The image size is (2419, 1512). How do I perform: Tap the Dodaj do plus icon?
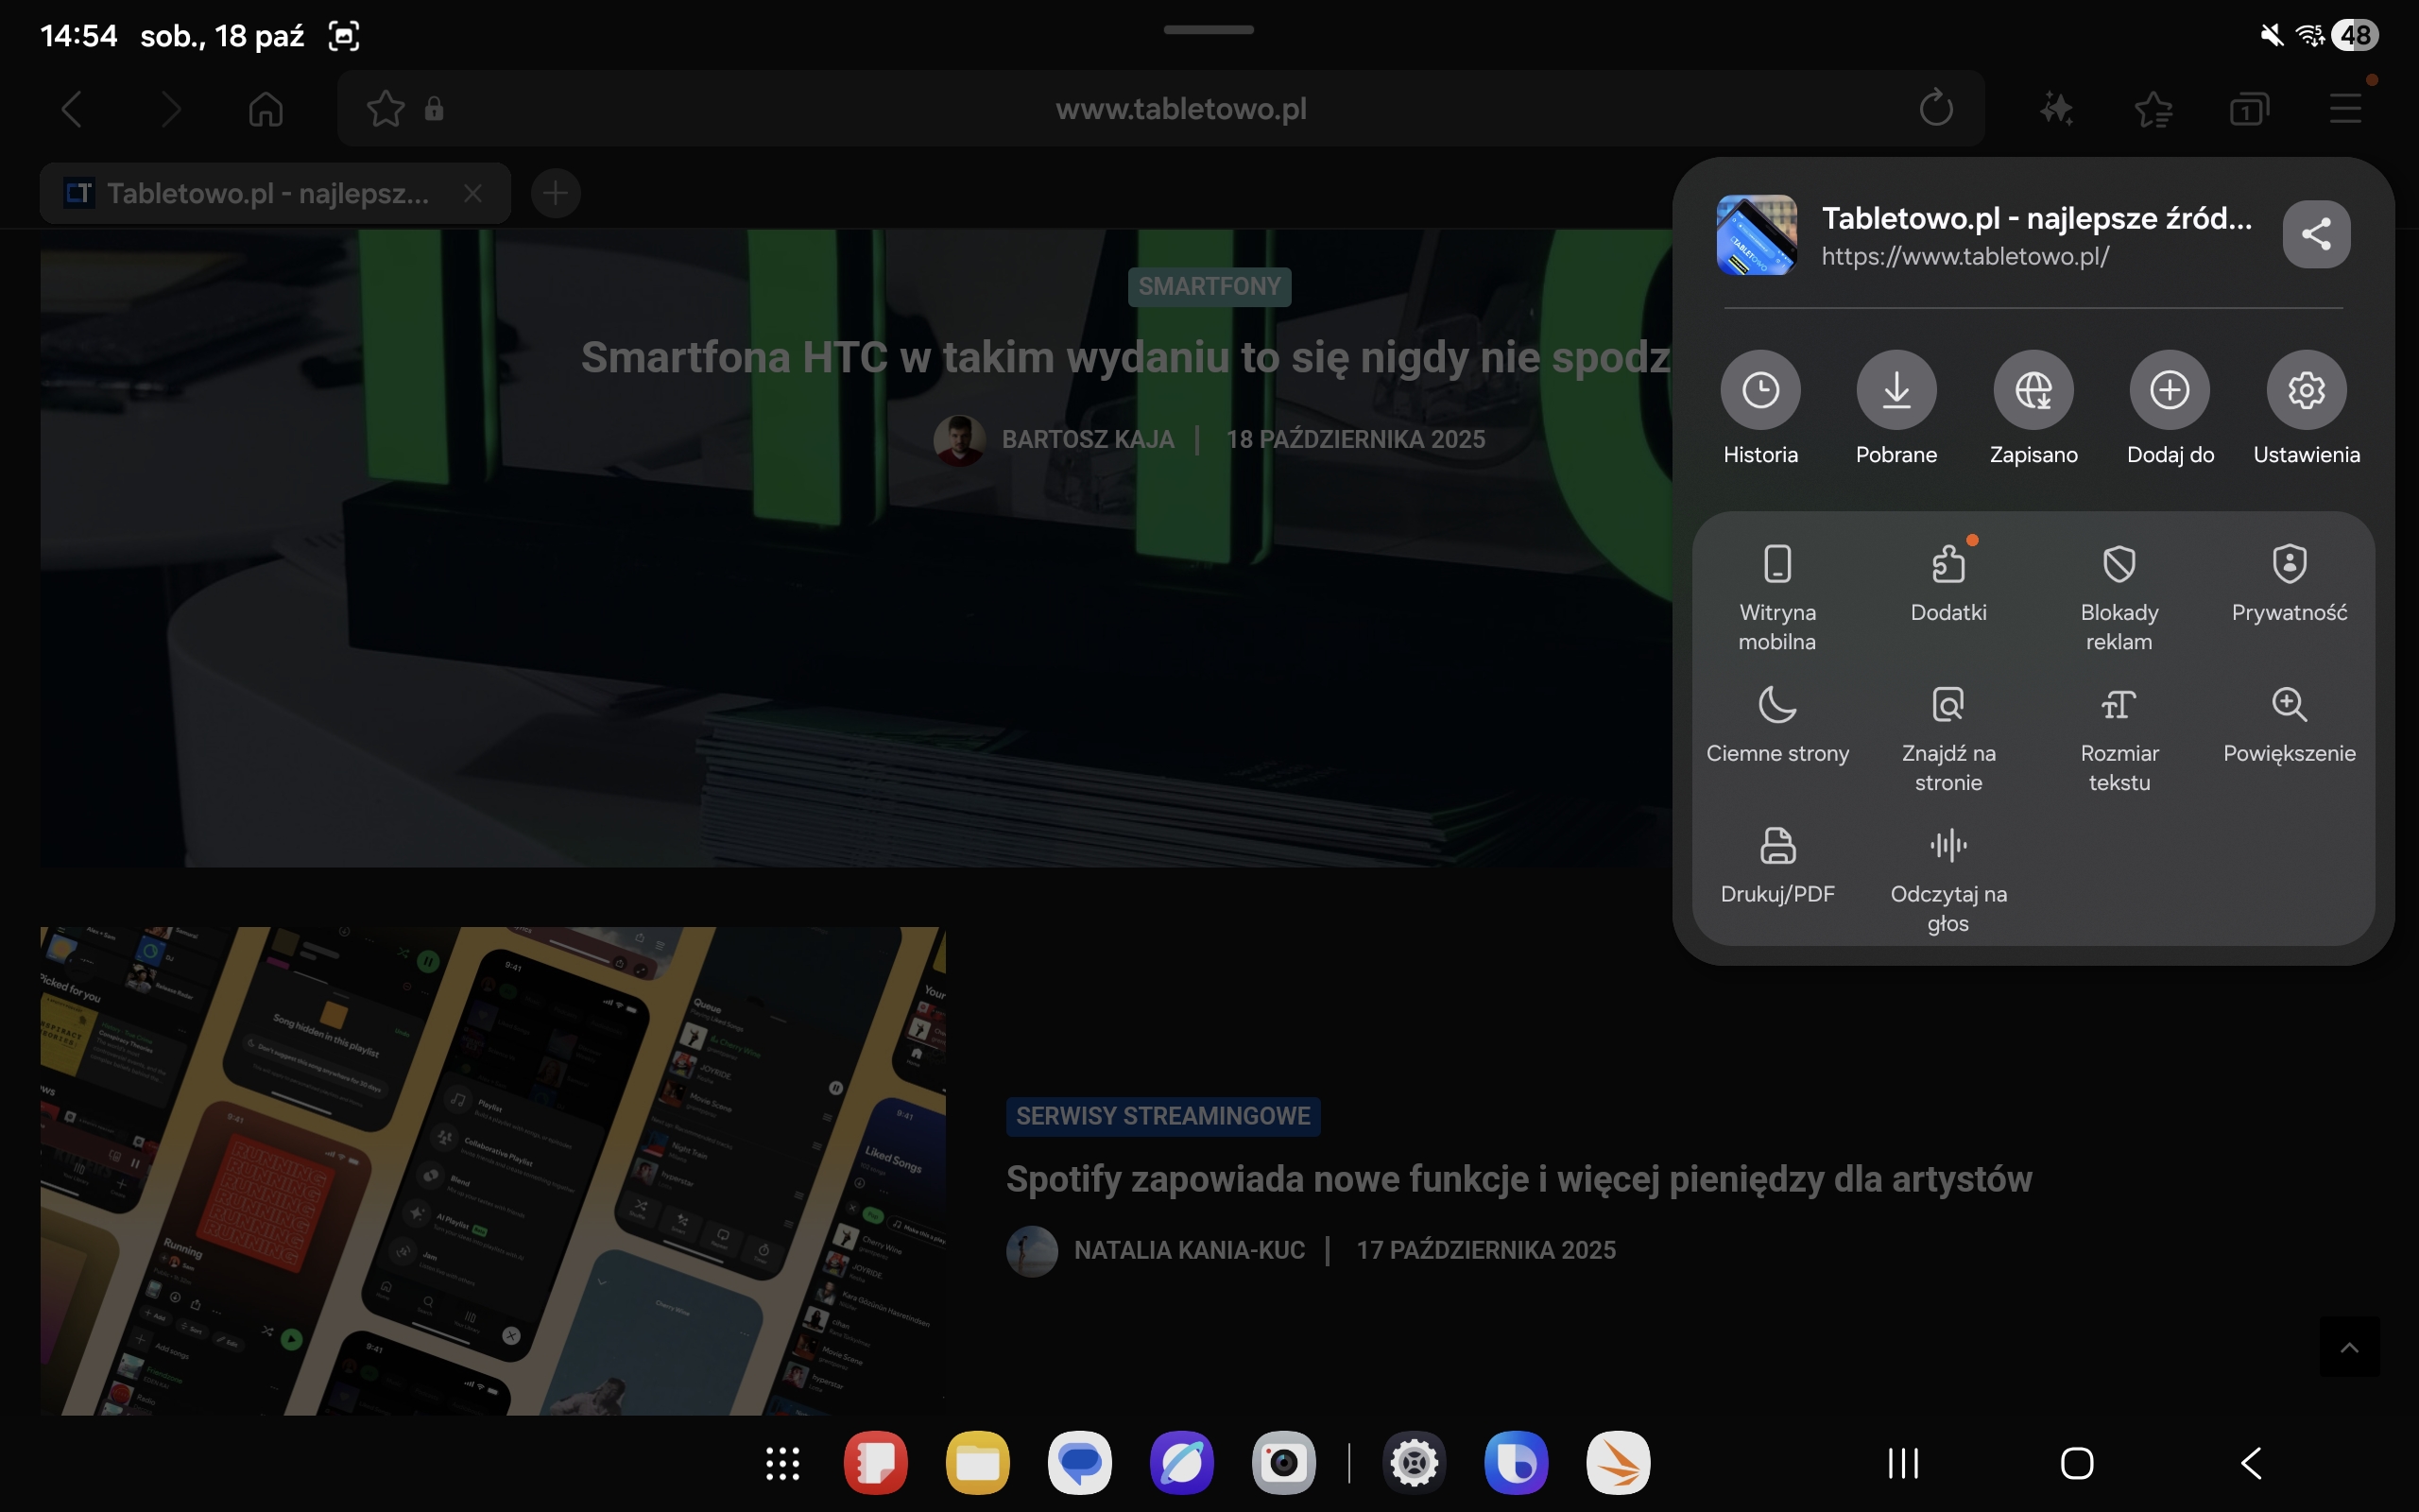tap(2170, 390)
